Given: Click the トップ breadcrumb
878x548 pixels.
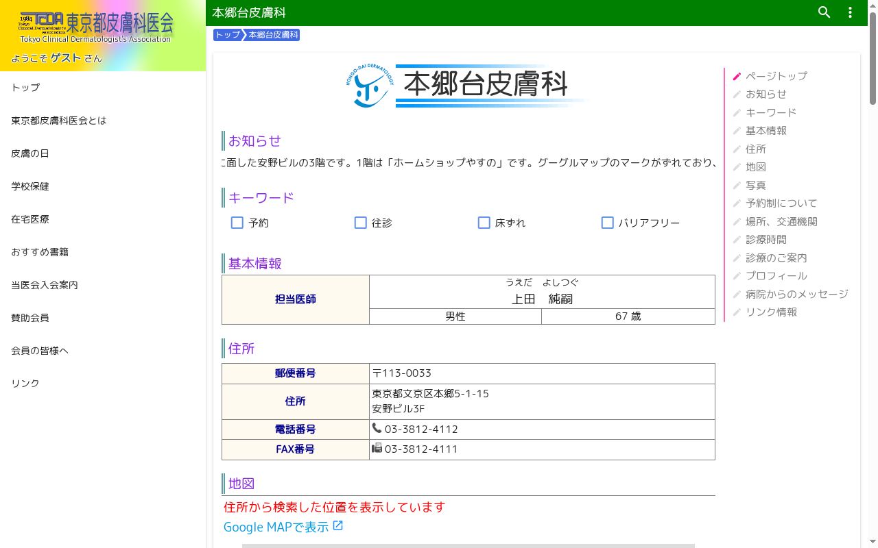Looking at the screenshot, I should [228, 35].
